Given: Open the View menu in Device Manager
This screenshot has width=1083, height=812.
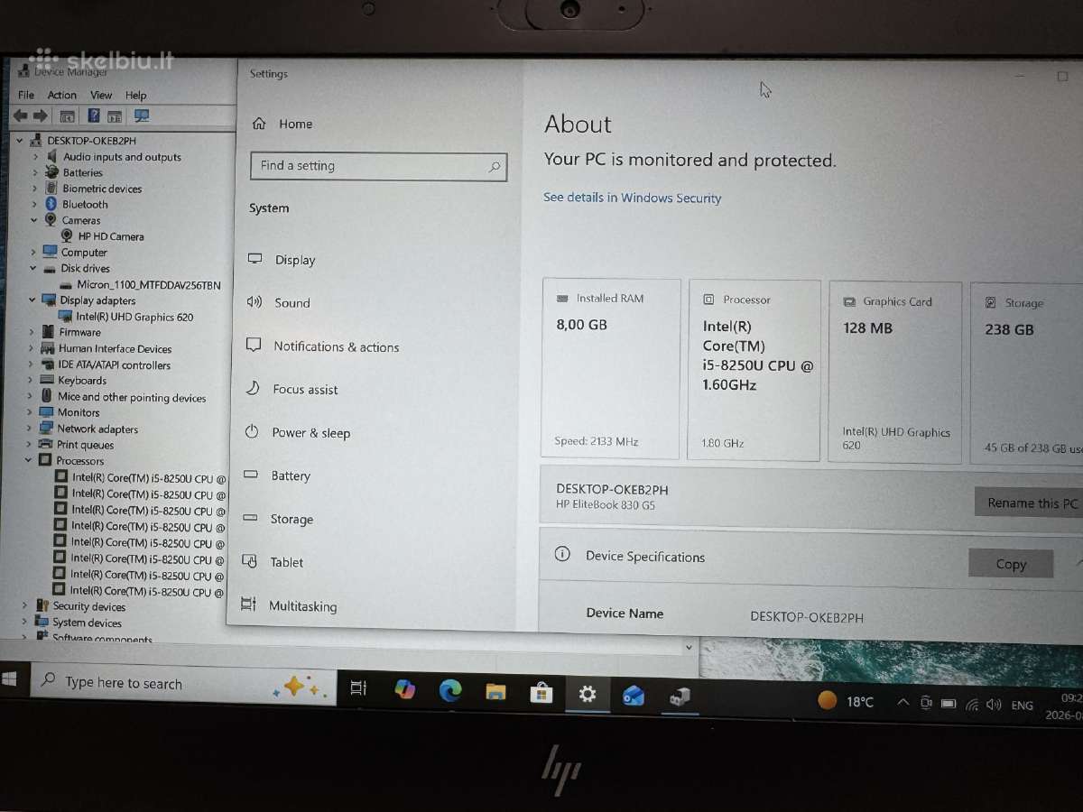Looking at the screenshot, I should tap(101, 95).
